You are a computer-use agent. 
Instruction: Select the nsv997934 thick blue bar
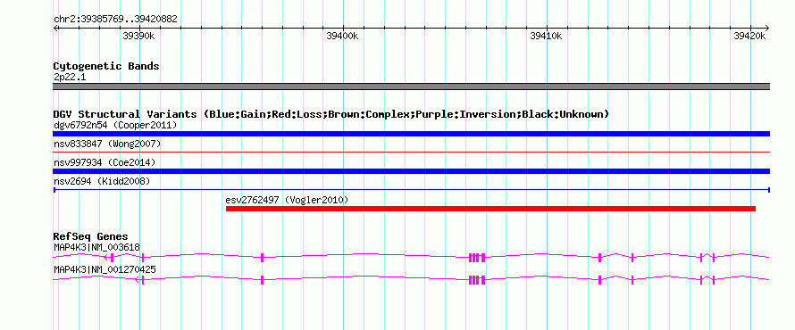click(411, 171)
